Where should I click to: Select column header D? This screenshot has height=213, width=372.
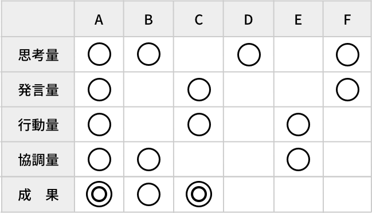tap(248, 19)
